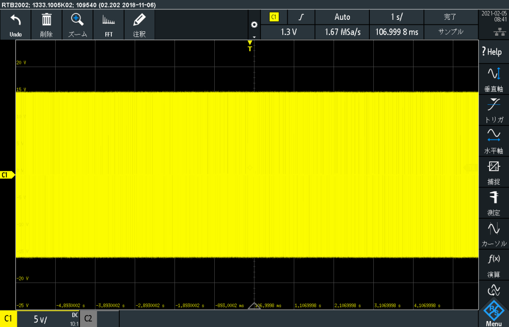Open the 水平軸 horizontal settings
The image size is (509, 327).
494,141
